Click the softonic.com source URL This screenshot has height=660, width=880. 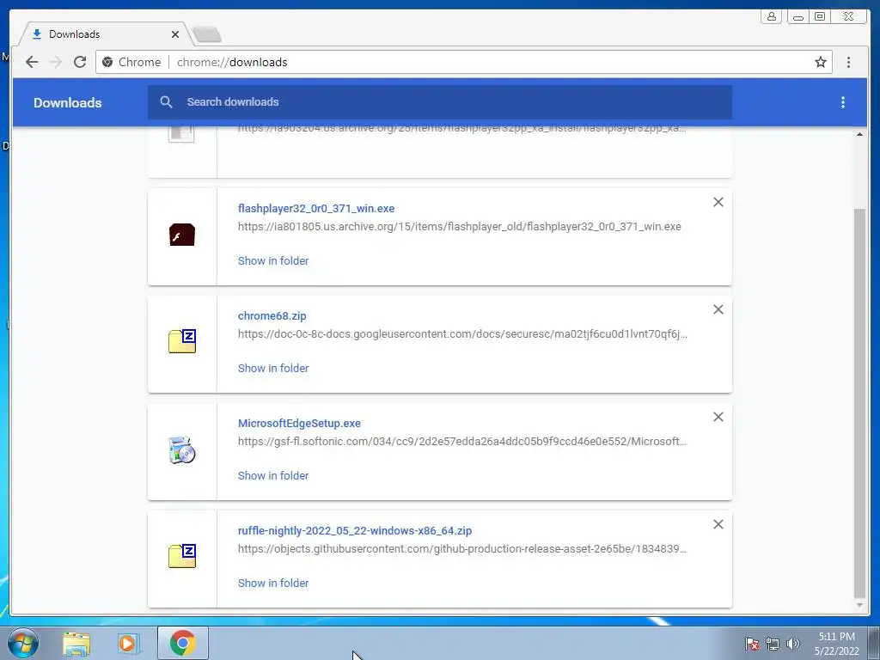tap(462, 442)
